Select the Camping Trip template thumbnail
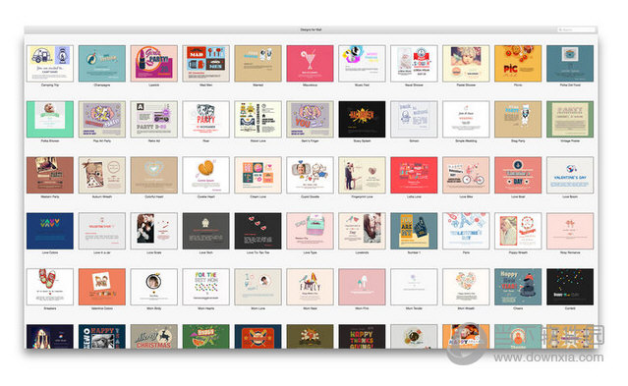Image resolution: width=628 pixels, height=386 pixels. coord(50,64)
